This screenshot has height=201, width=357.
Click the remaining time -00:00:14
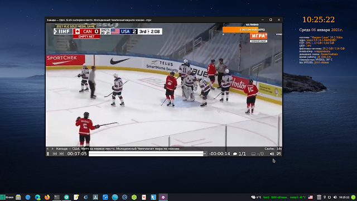pyautogui.click(x=219, y=154)
